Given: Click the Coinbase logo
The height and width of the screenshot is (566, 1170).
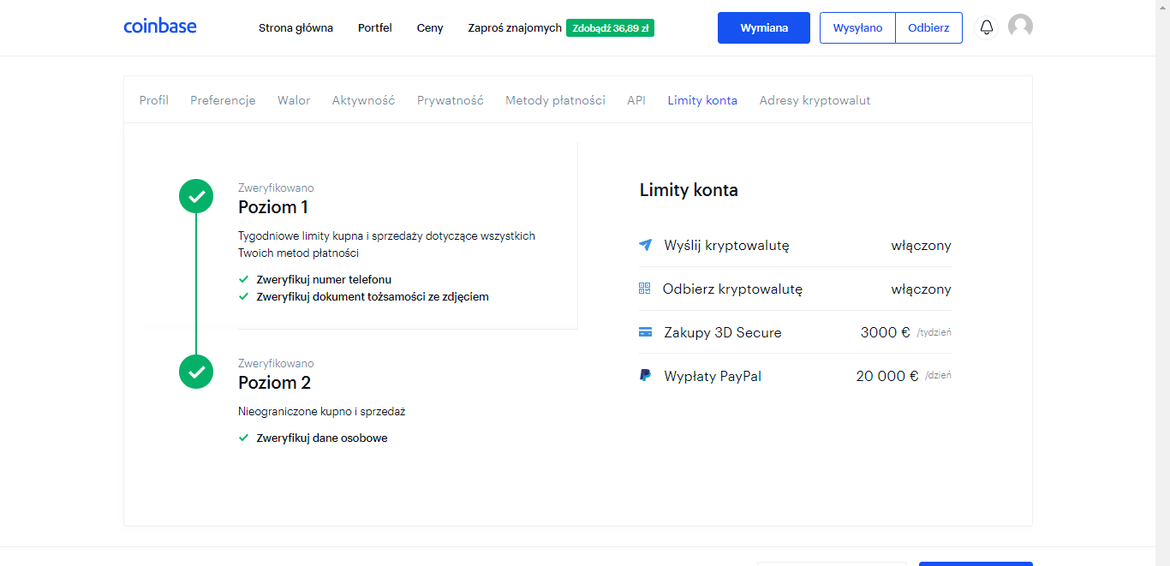Looking at the screenshot, I should pyautogui.click(x=159, y=27).
